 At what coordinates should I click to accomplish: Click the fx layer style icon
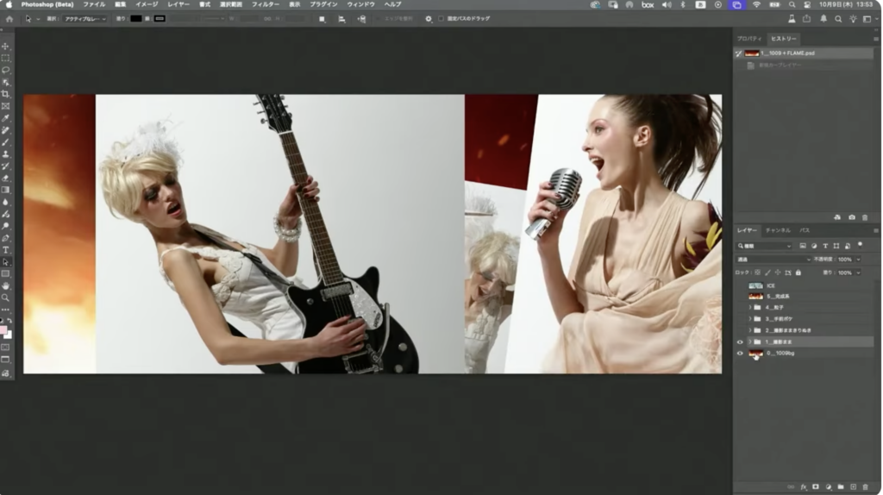click(804, 487)
